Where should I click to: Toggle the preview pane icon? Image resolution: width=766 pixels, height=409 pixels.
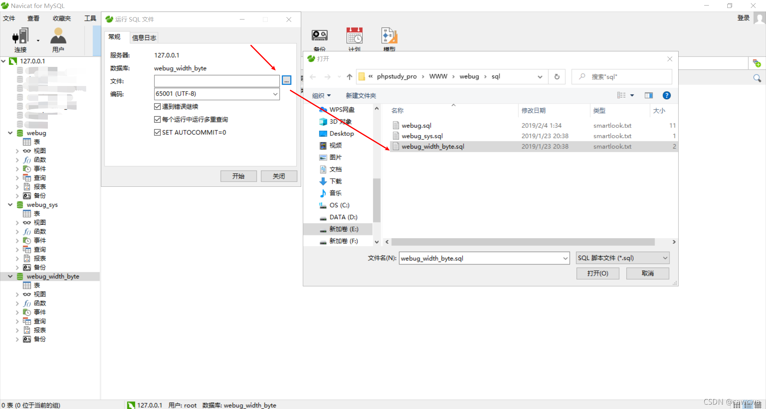click(x=649, y=95)
